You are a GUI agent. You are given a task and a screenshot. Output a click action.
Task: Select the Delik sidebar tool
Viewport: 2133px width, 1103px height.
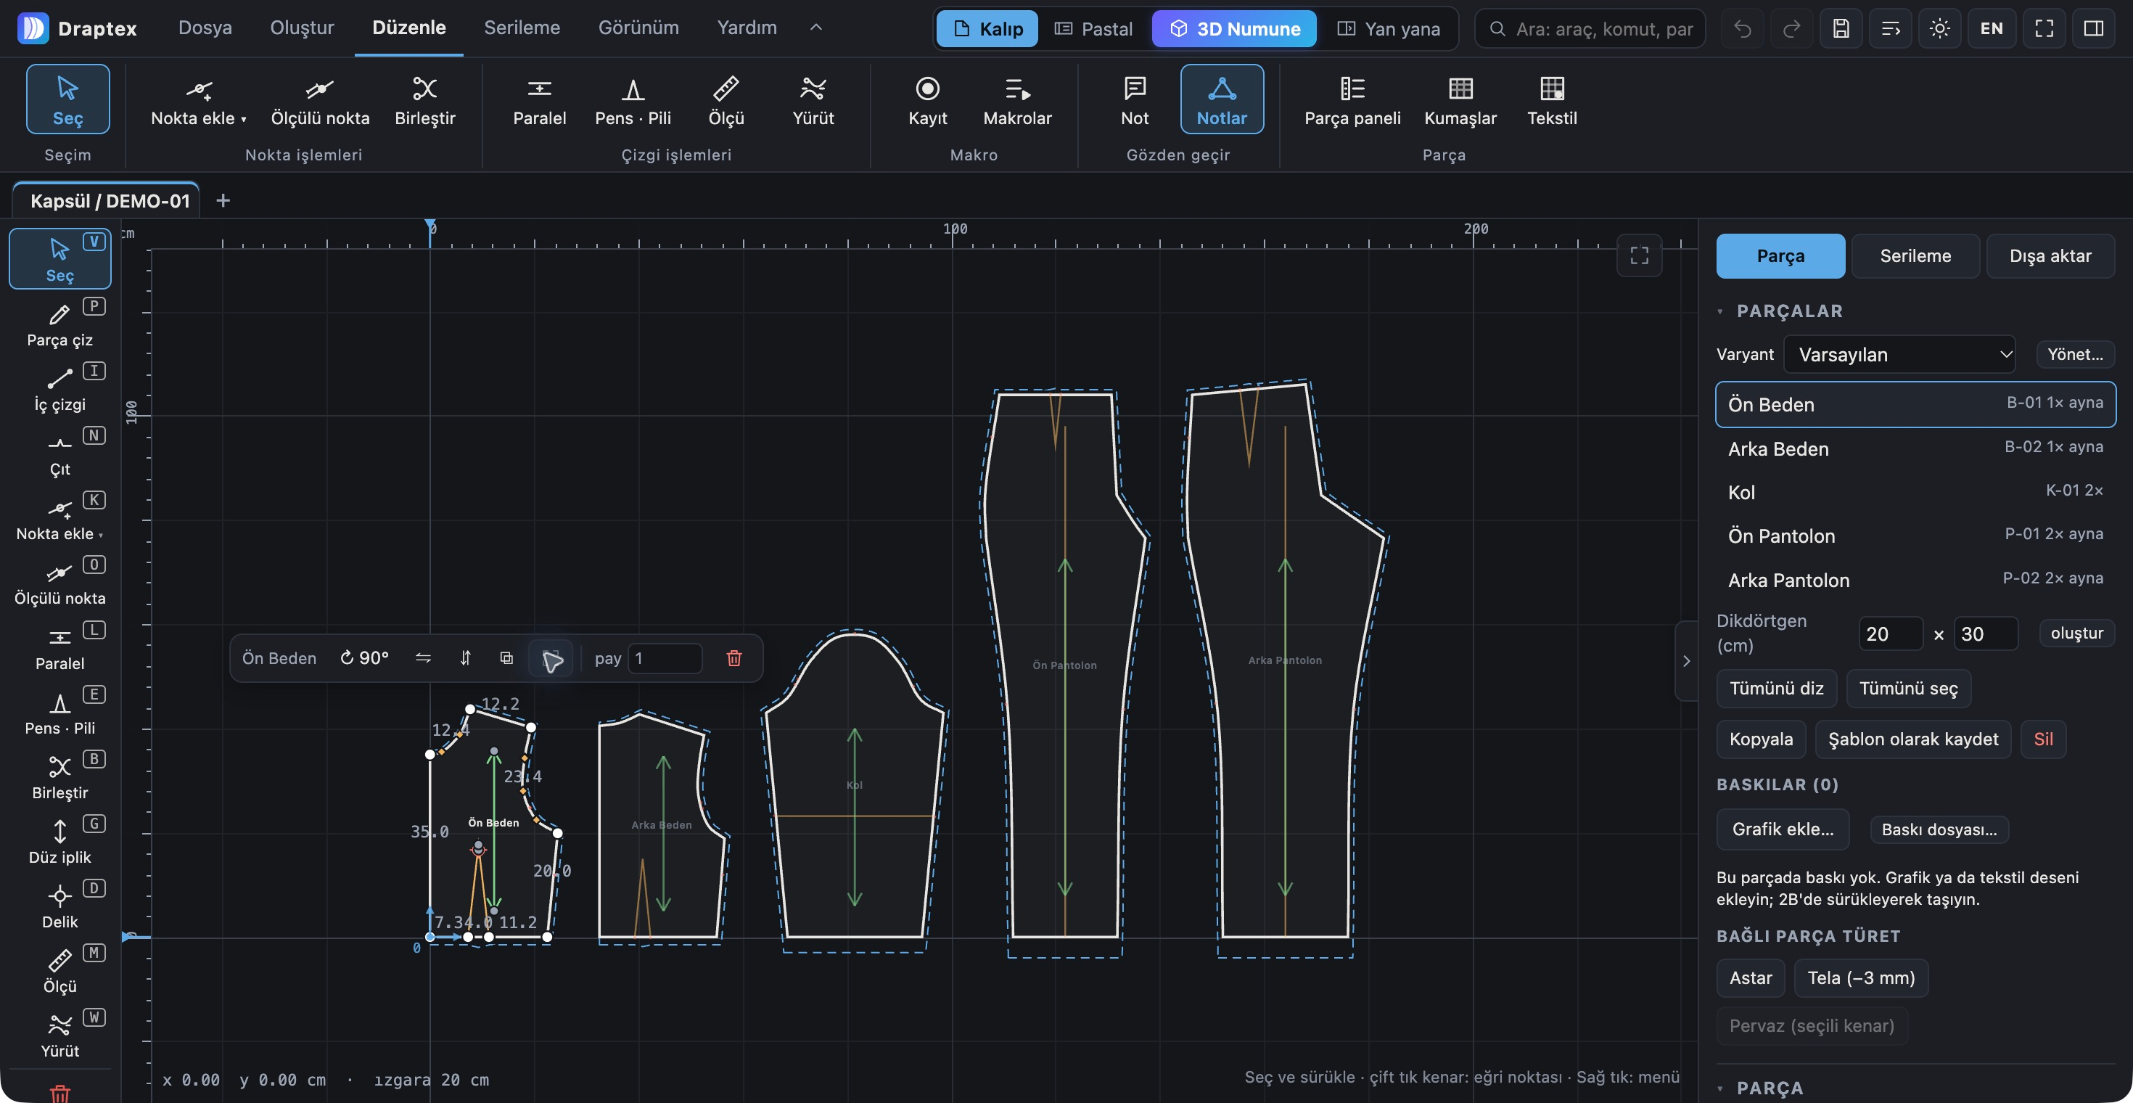coord(59,905)
